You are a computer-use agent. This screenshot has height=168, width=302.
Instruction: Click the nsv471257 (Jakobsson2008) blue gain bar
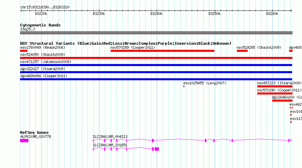pos(156,65)
